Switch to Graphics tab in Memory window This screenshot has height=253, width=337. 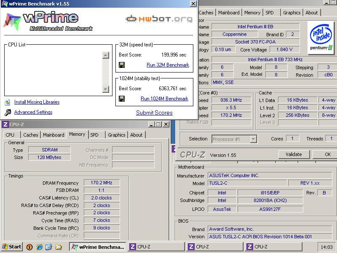pos(117,135)
